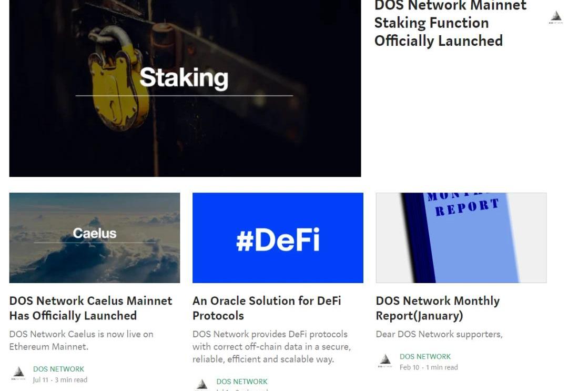
Task: Open the blue #DeFi thumbnail
Action: pyautogui.click(x=278, y=238)
